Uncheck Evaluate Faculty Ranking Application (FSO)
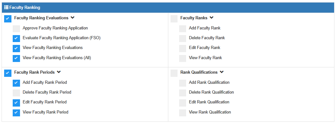The image size is (336, 123). coord(16,39)
